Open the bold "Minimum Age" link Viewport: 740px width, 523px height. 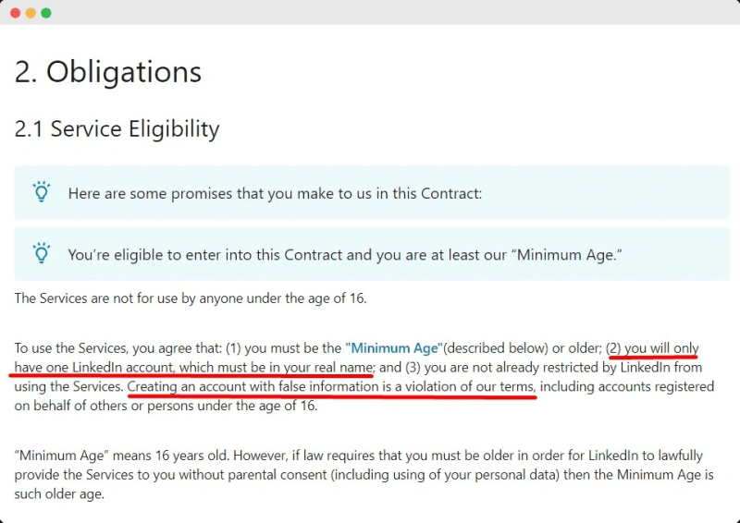click(394, 348)
